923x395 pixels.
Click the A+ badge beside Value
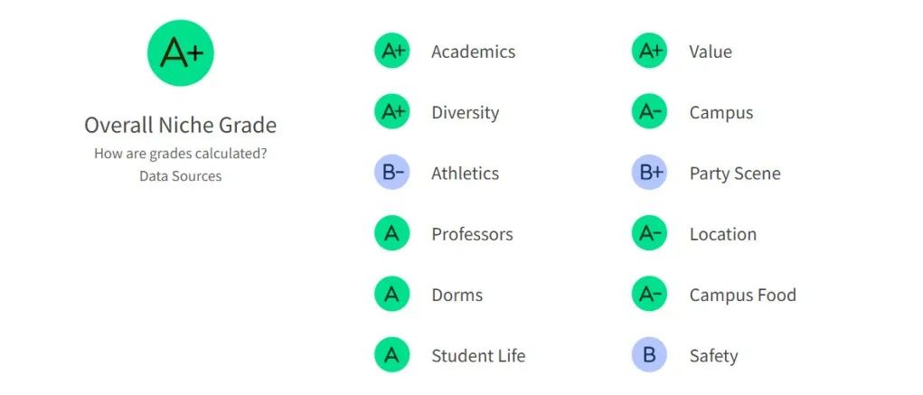point(649,52)
